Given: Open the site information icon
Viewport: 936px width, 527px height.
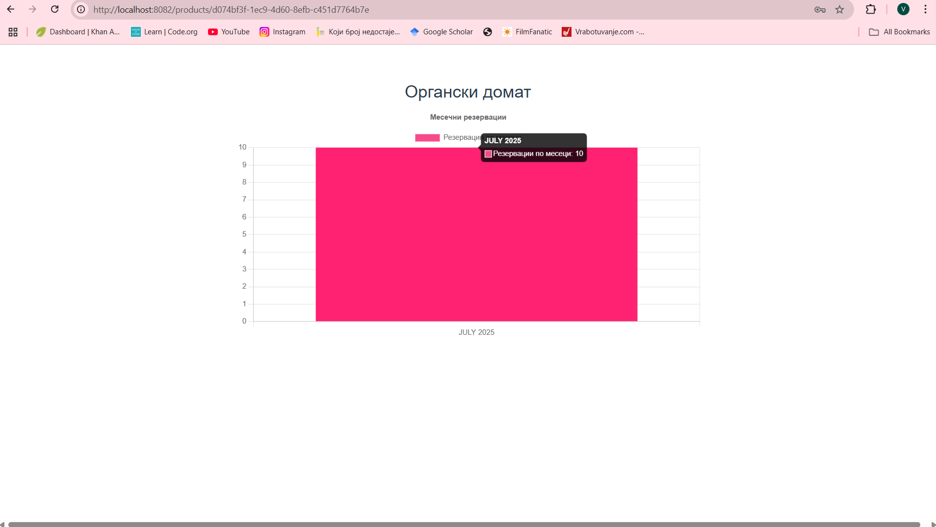Looking at the screenshot, I should click(81, 9).
